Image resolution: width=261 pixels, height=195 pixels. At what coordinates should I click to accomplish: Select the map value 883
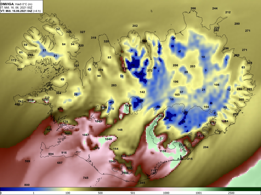click(x=201, y=136)
